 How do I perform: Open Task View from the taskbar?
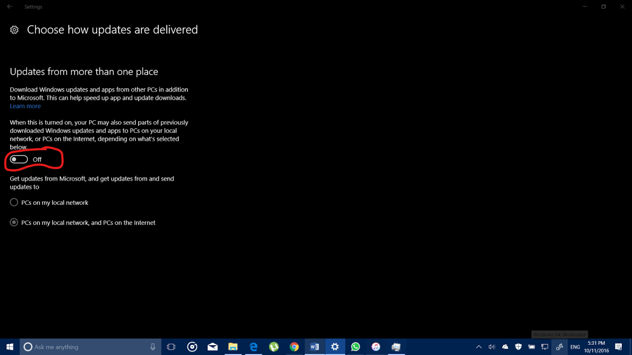click(171, 347)
